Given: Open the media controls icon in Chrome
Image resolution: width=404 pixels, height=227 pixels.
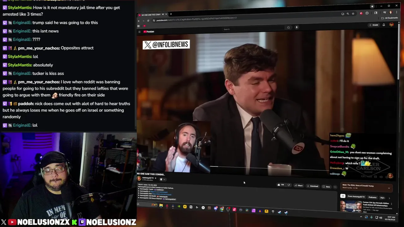Looking at the screenshot, I should [385, 12].
